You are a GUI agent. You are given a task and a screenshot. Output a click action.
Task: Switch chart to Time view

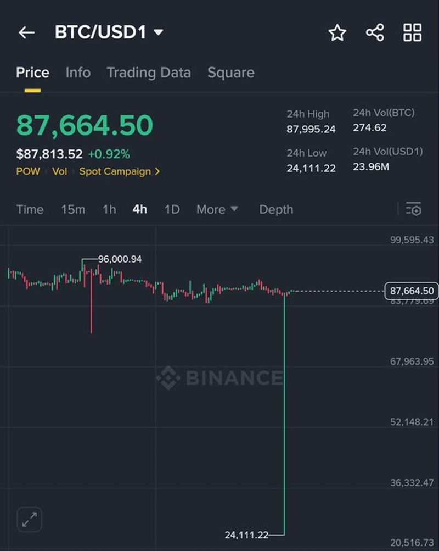30,209
